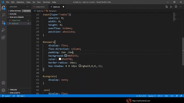Open the Terminal menu
Image resolution: width=184 pixels, height=103 pixels.
(x=46, y=2)
